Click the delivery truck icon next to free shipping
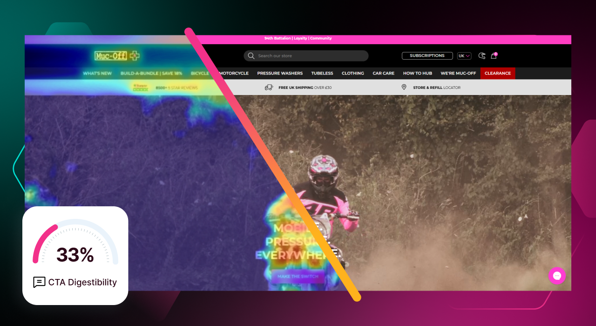This screenshot has width=596, height=326. pyautogui.click(x=269, y=87)
